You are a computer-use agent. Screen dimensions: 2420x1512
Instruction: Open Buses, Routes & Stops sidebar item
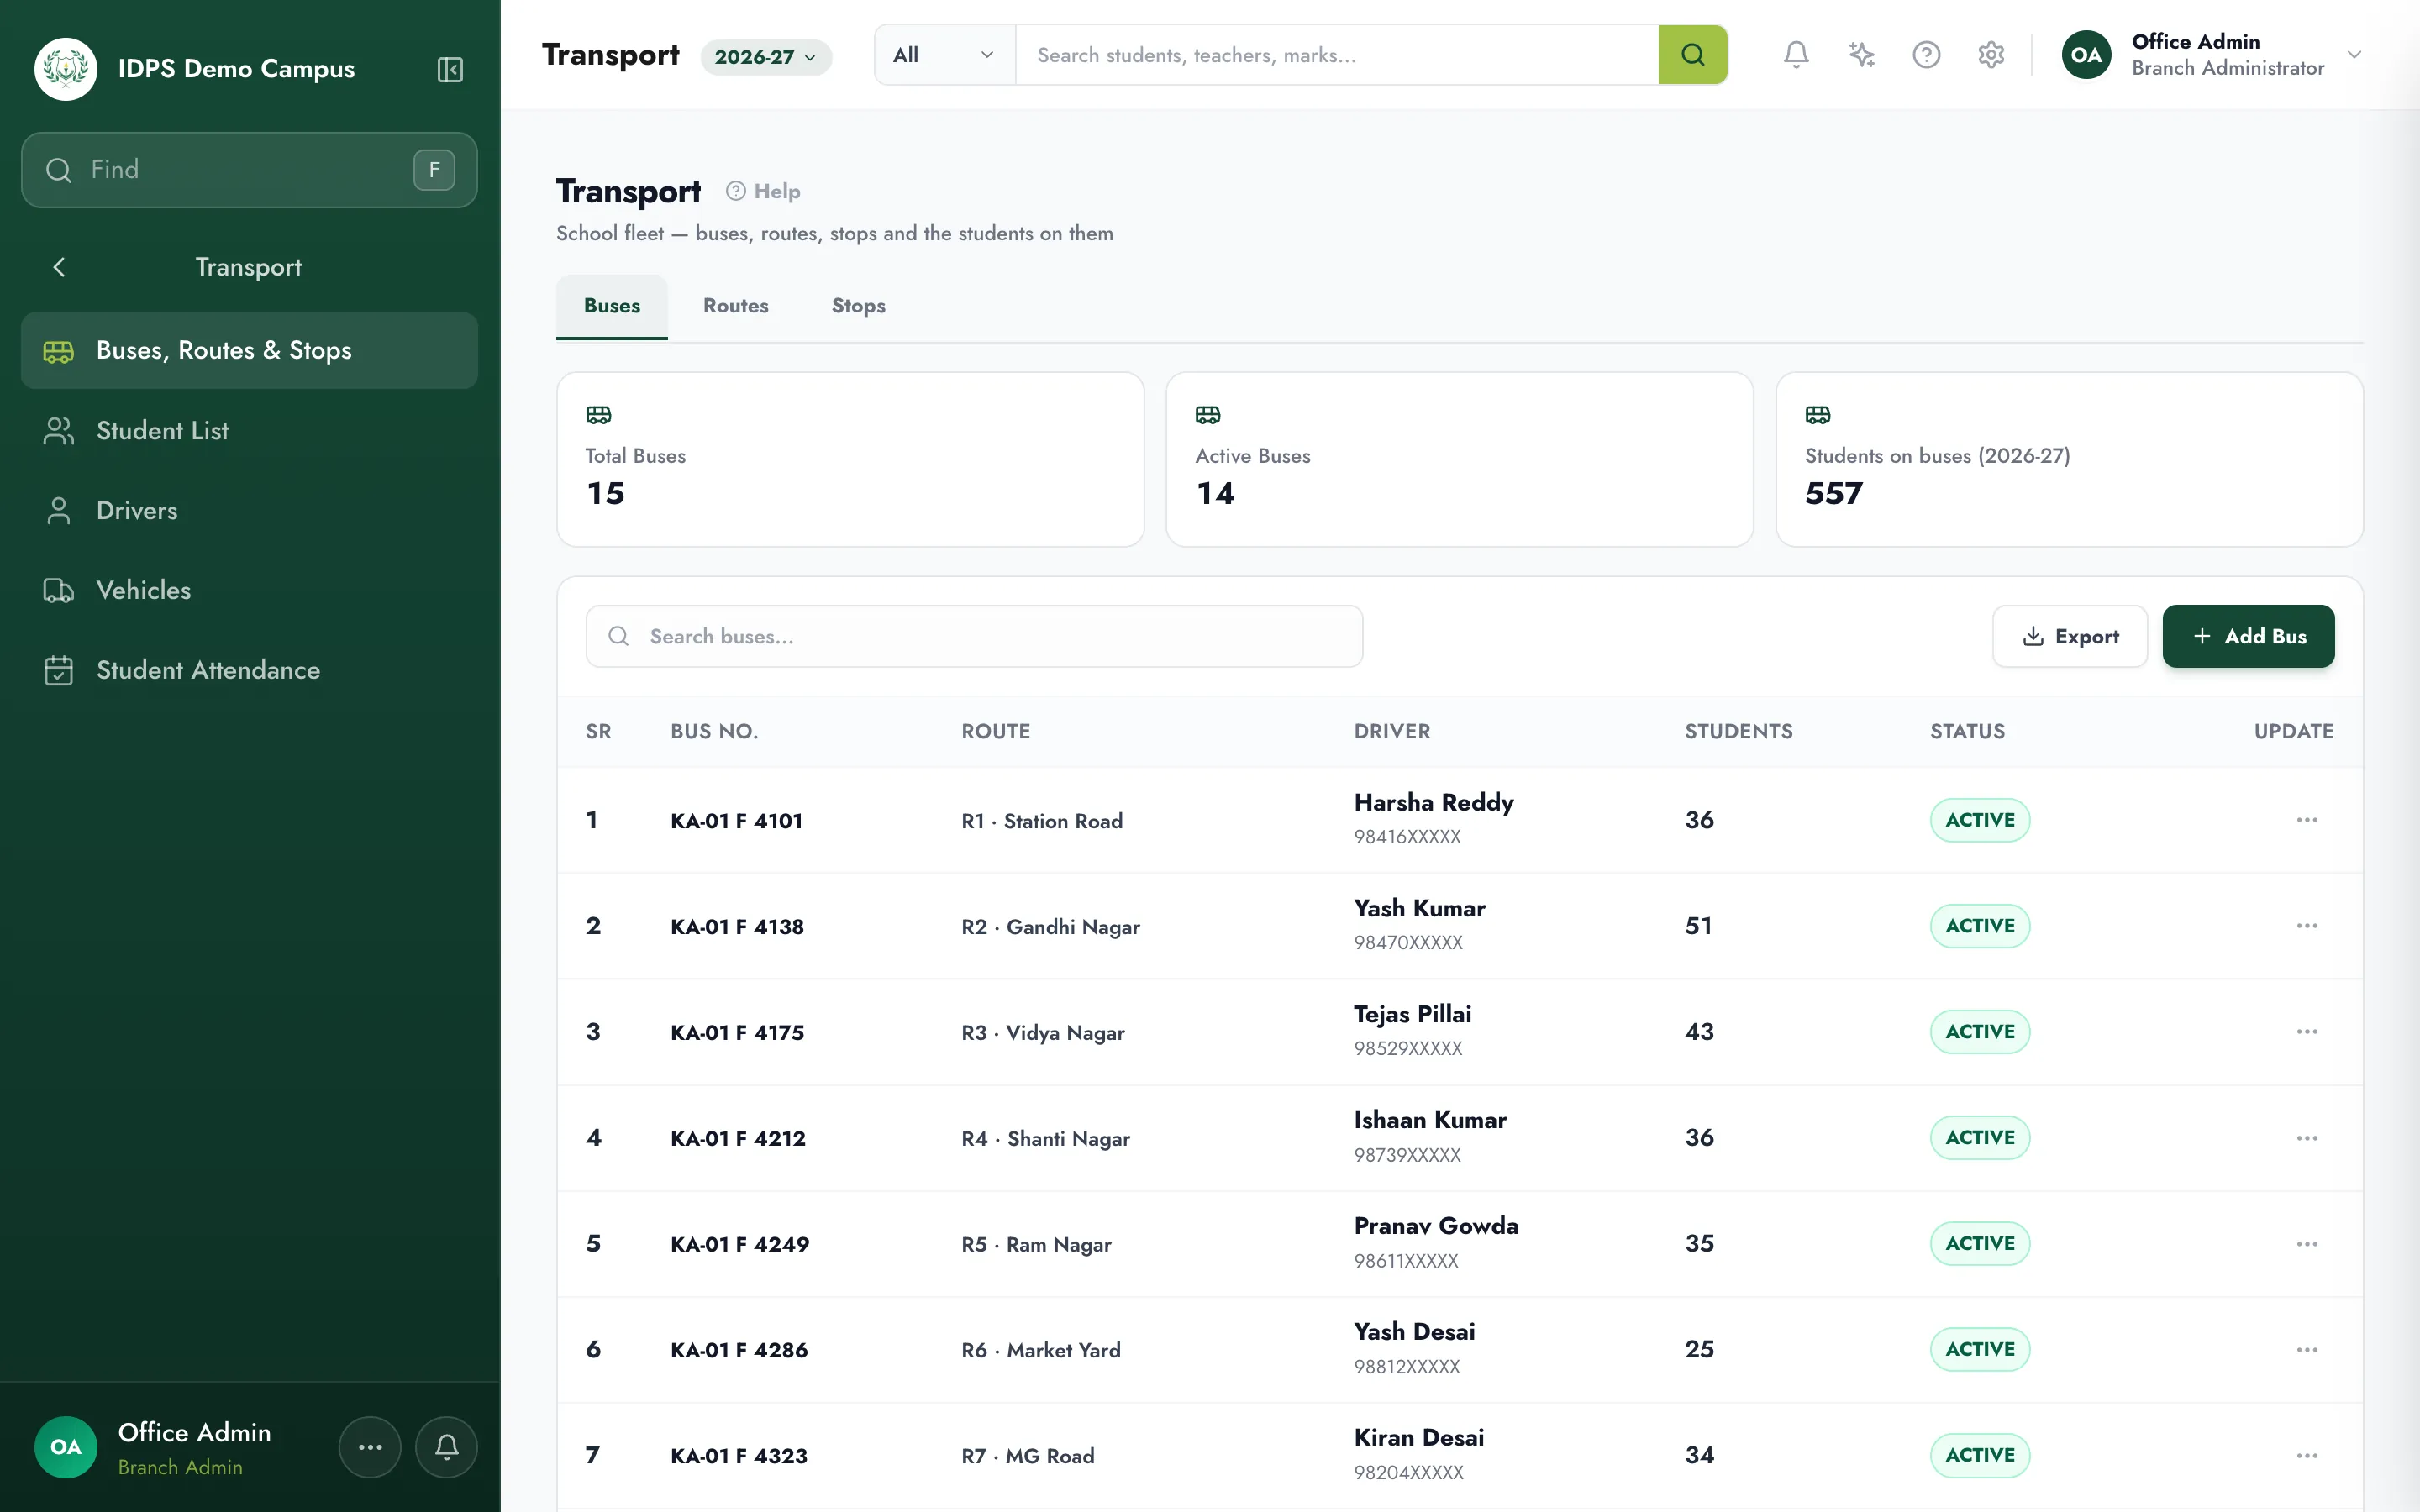click(x=249, y=351)
